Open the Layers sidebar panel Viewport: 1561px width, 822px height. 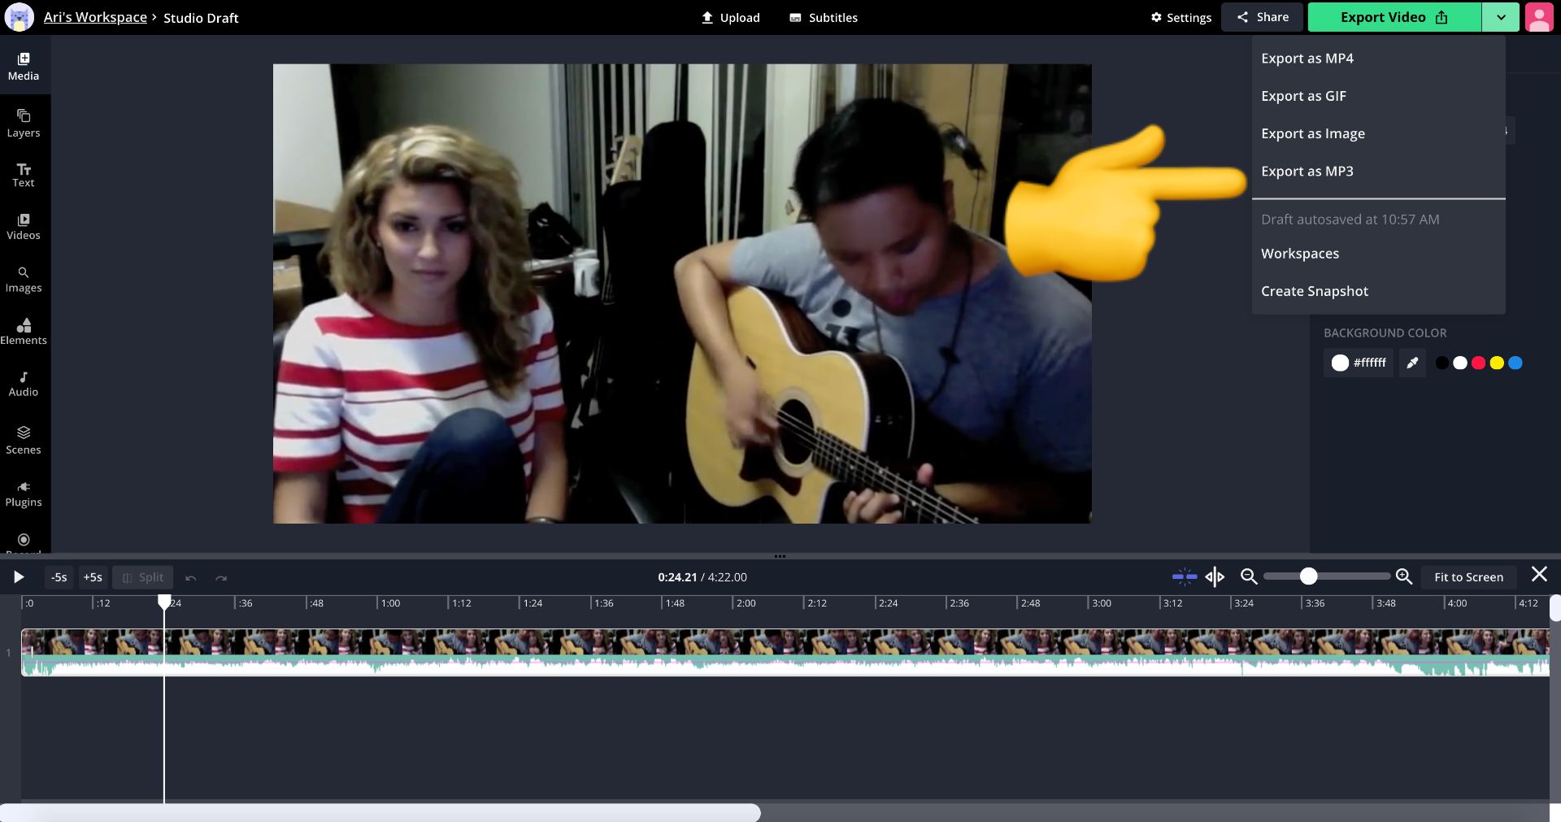pos(24,123)
